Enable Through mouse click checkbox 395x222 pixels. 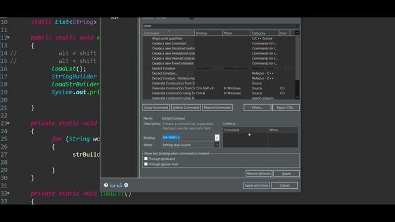point(146,164)
